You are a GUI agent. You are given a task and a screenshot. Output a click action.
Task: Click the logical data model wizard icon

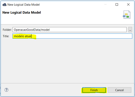click(x=126, y=14)
